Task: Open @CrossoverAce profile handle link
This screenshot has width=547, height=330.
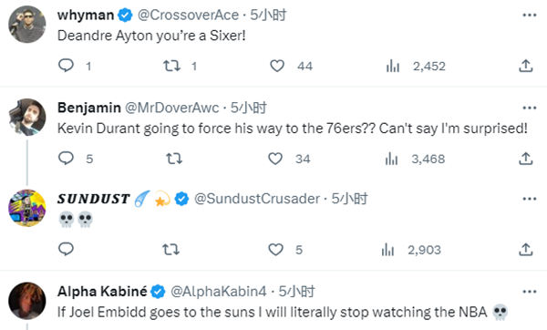Action: click(188, 15)
